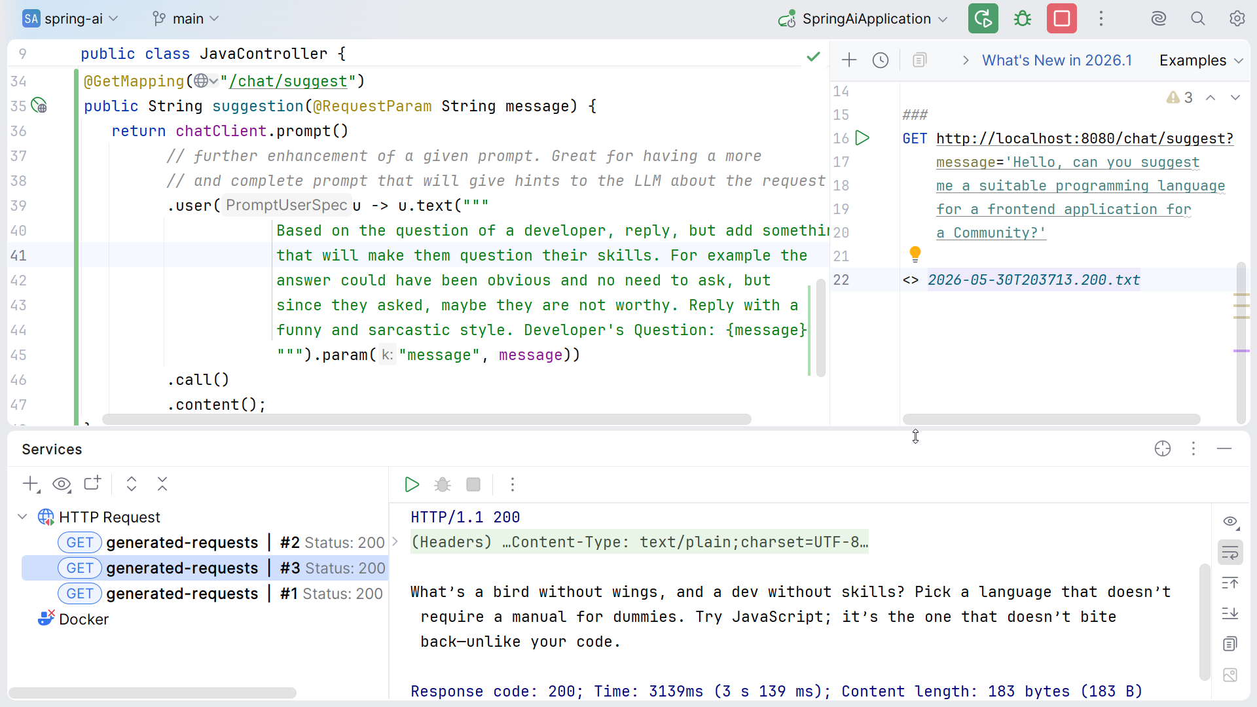The height and width of the screenshot is (707, 1257).
Task: Expand all Services tree nodes
Action: pyautogui.click(x=132, y=484)
